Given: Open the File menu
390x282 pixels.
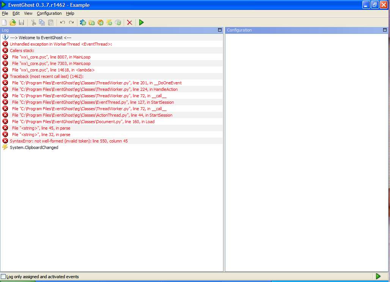Looking at the screenshot, I should 5,13.
